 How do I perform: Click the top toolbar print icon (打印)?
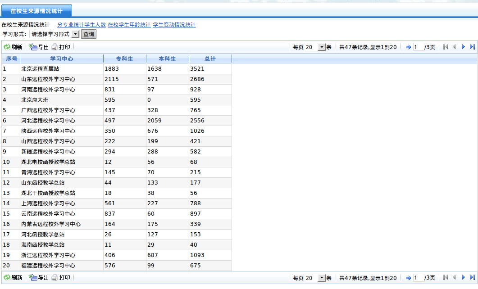pyautogui.click(x=55, y=47)
